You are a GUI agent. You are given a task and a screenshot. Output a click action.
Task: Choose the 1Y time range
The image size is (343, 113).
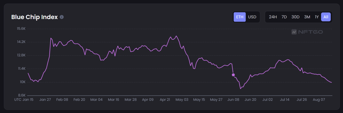pyautogui.click(x=316, y=17)
